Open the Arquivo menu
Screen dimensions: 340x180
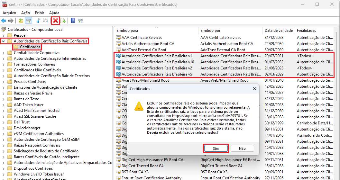point(9,13)
